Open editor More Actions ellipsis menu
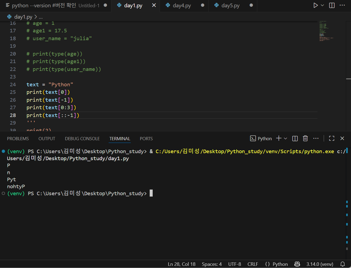 pos(342,5)
